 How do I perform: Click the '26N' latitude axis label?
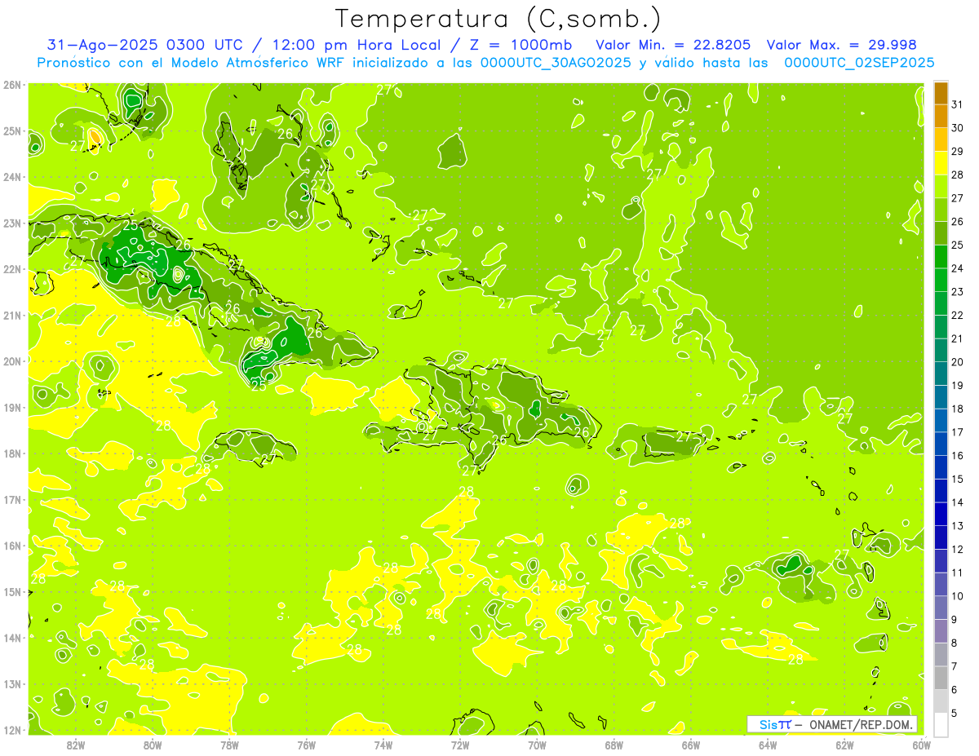click(11, 85)
